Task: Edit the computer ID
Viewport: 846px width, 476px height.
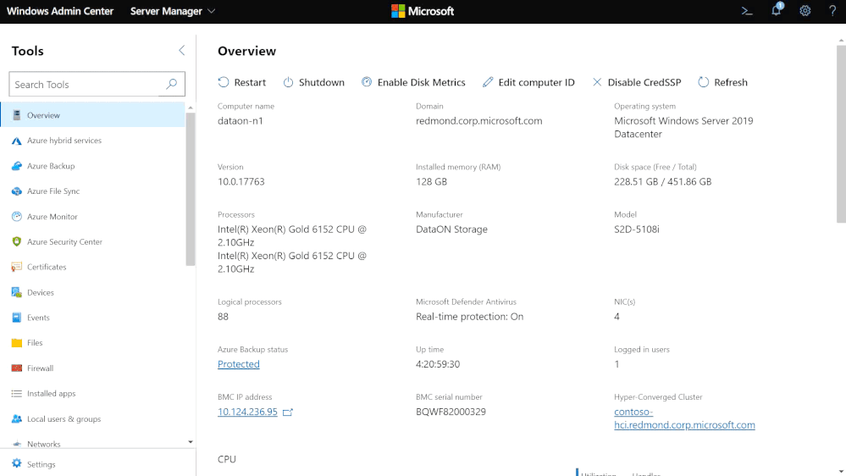Action: 528,82
